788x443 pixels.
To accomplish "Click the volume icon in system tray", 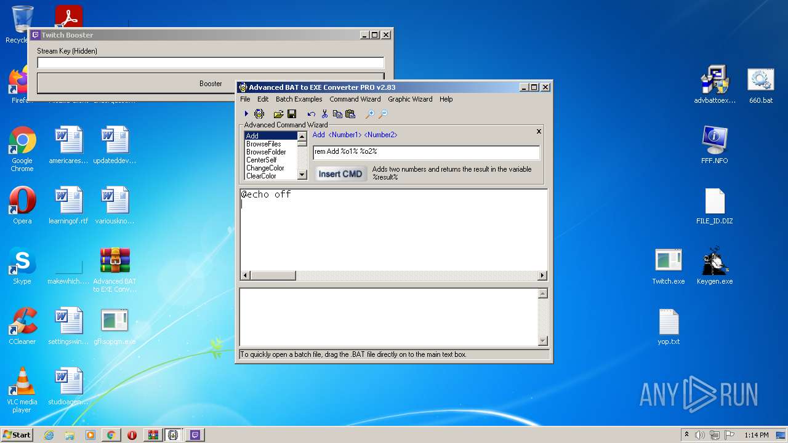I will pyautogui.click(x=700, y=435).
